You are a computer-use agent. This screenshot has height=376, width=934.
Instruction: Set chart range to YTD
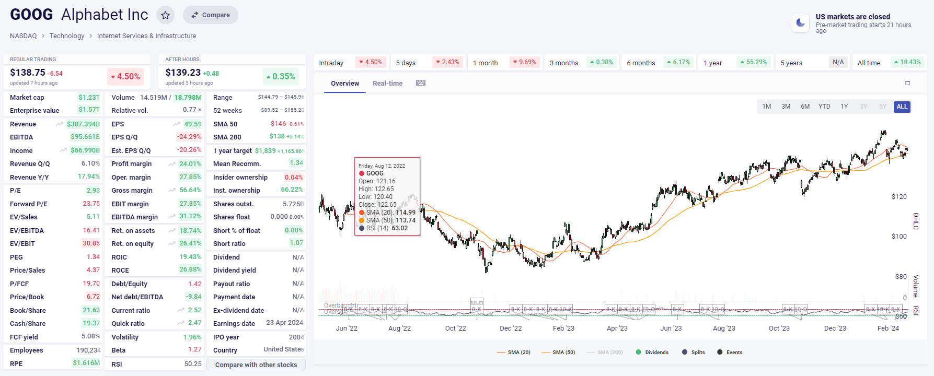(x=824, y=107)
